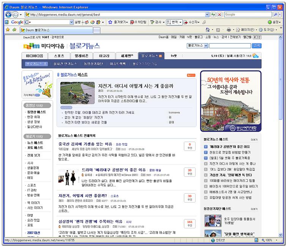The height and width of the screenshot is (247, 287).
Task: Open Favorites Center yellow star icon
Action: click(x=8, y=30)
